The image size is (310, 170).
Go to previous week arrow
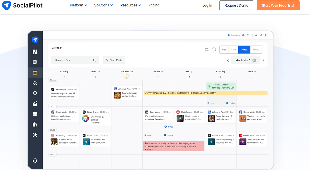click(228, 60)
